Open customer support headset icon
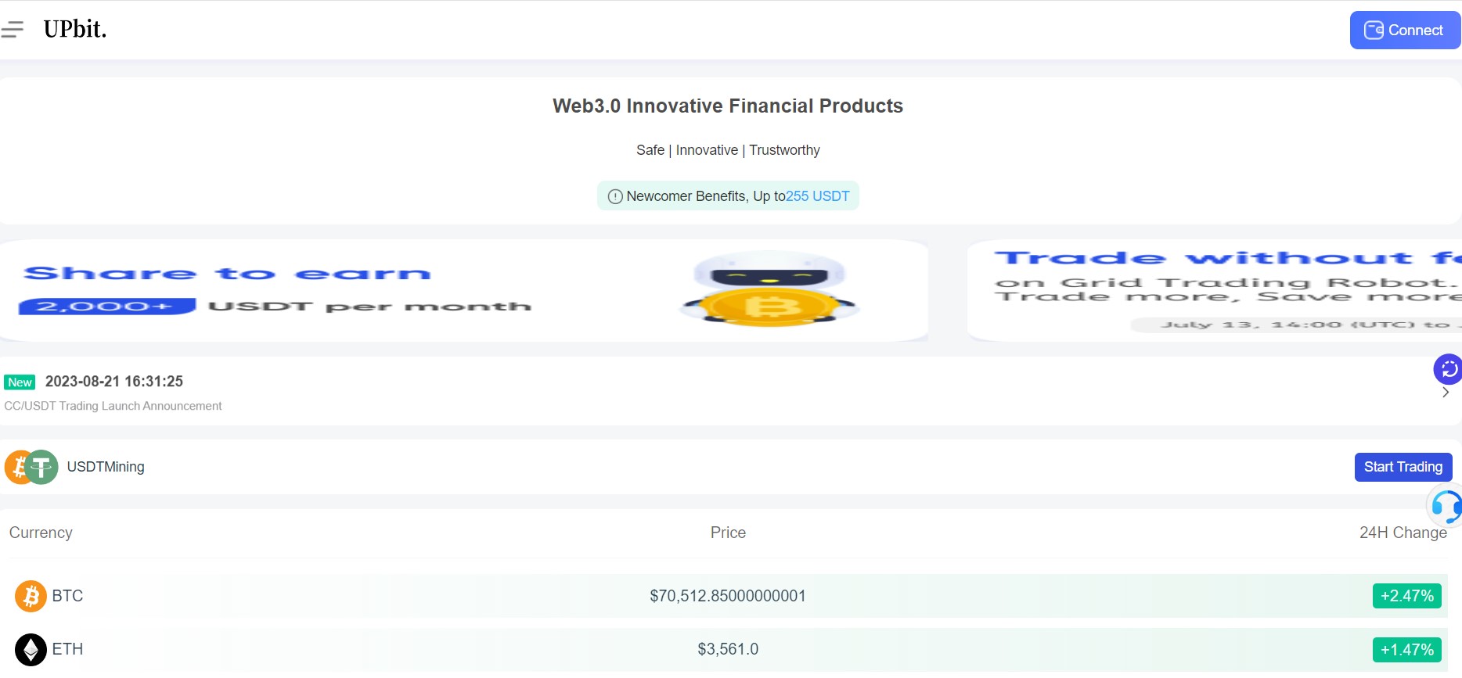Screen dimensions: 1462x678 1446,506
